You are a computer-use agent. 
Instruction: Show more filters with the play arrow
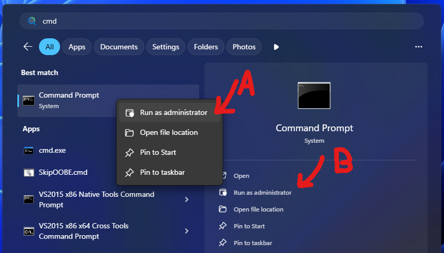(276, 47)
